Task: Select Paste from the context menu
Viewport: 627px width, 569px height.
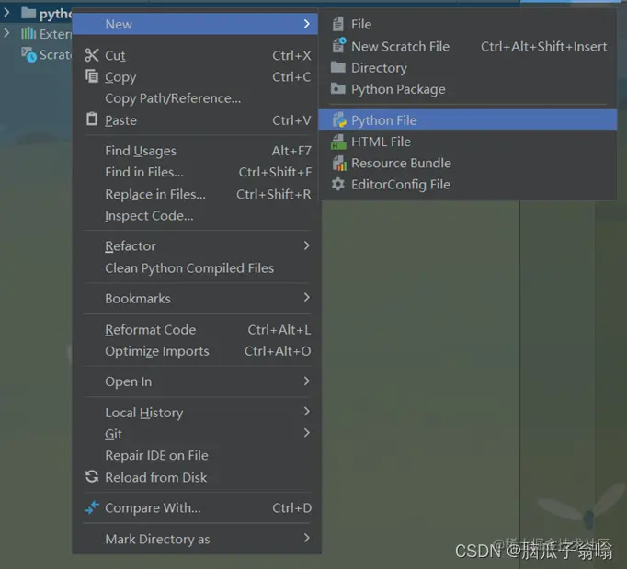Action: click(x=197, y=119)
